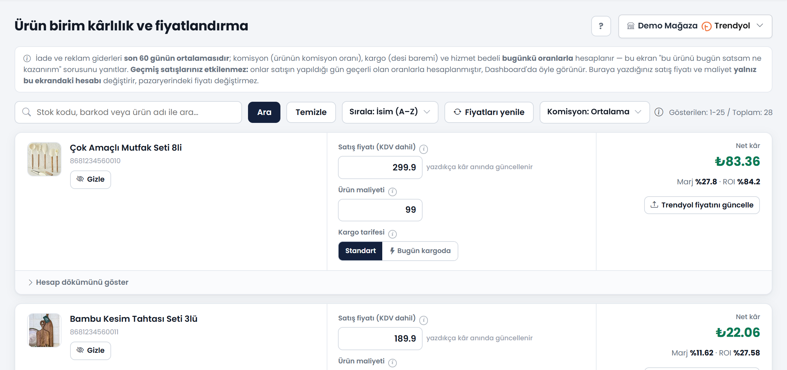Screen dimensions: 787x370
Task: Click info icon beside Gösterilen count
Action: click(659, 112)
